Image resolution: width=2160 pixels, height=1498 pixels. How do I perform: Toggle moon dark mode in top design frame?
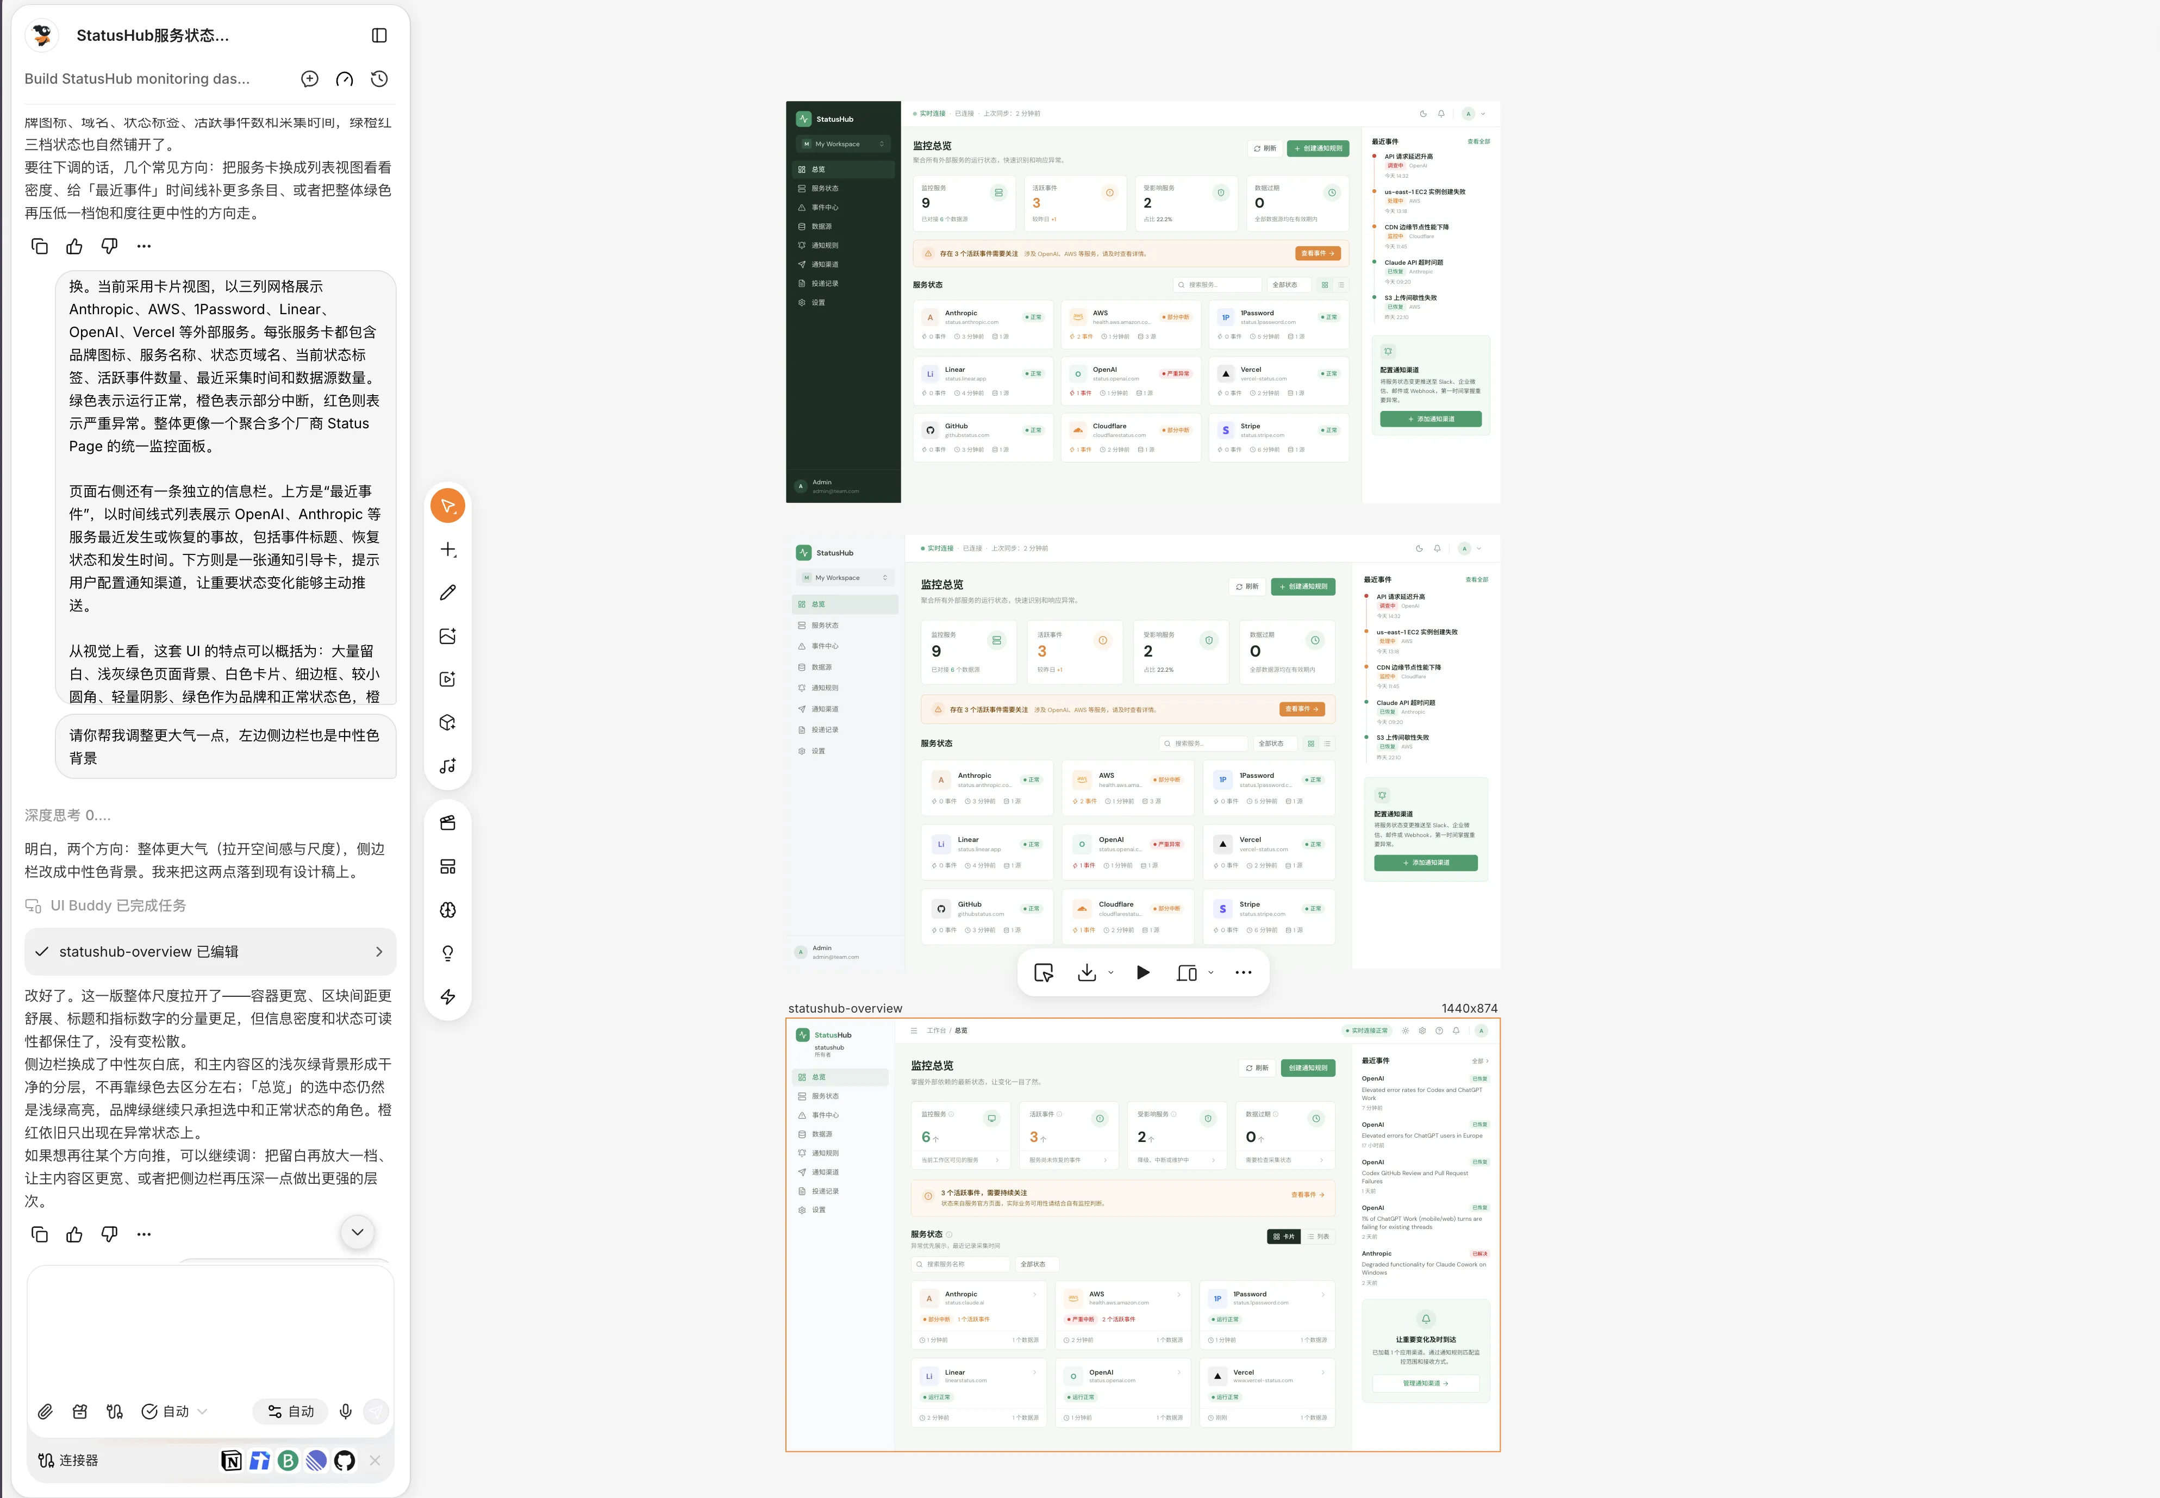(1422, 114)
